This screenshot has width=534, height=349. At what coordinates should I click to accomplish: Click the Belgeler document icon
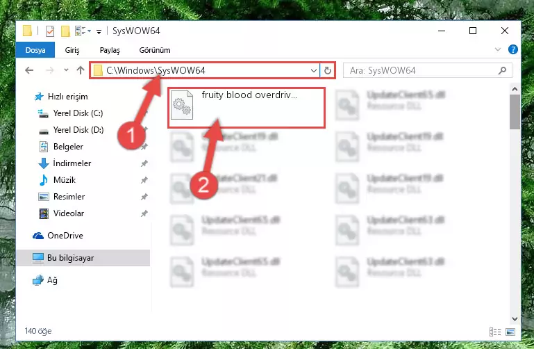pos(44,147)
